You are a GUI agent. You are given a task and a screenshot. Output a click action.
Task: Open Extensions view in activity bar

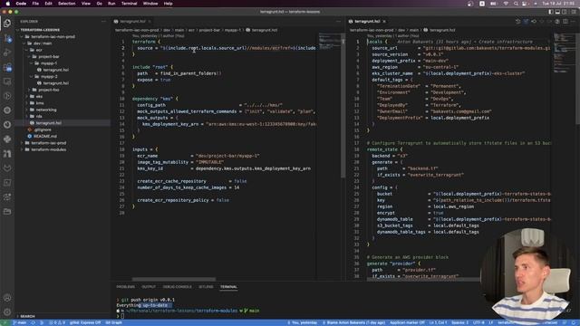click(7, 67)
